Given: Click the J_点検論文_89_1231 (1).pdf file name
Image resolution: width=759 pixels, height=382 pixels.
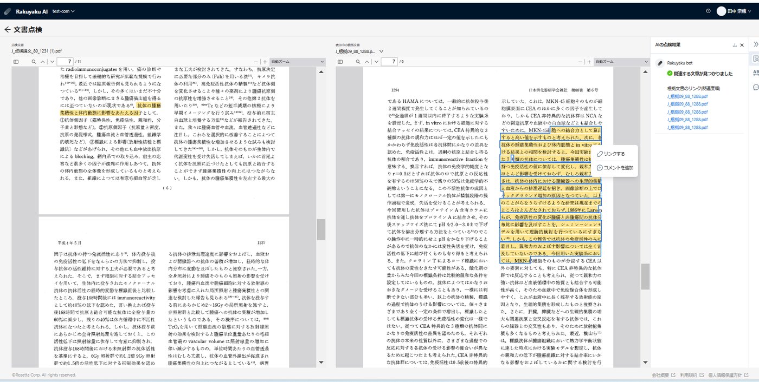Looking at the screenshot, I should click(x=36, y=51).
